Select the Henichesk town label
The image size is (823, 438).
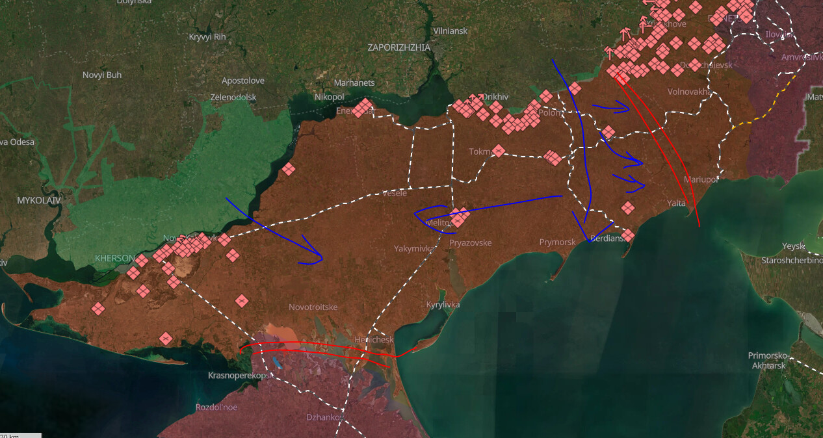(x=374, y=340)
